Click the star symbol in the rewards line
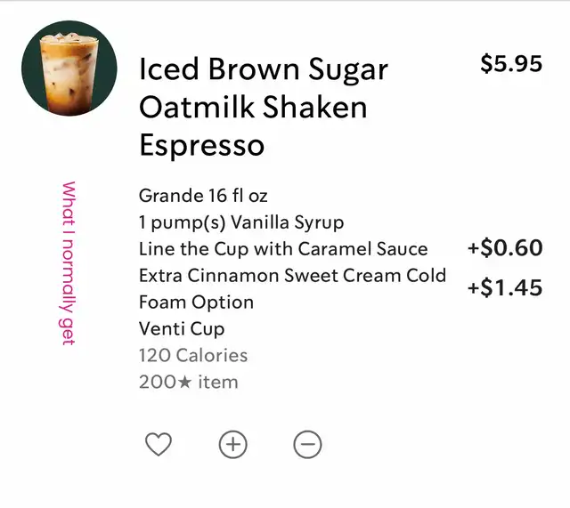The image size is (570, 508). 187,383
